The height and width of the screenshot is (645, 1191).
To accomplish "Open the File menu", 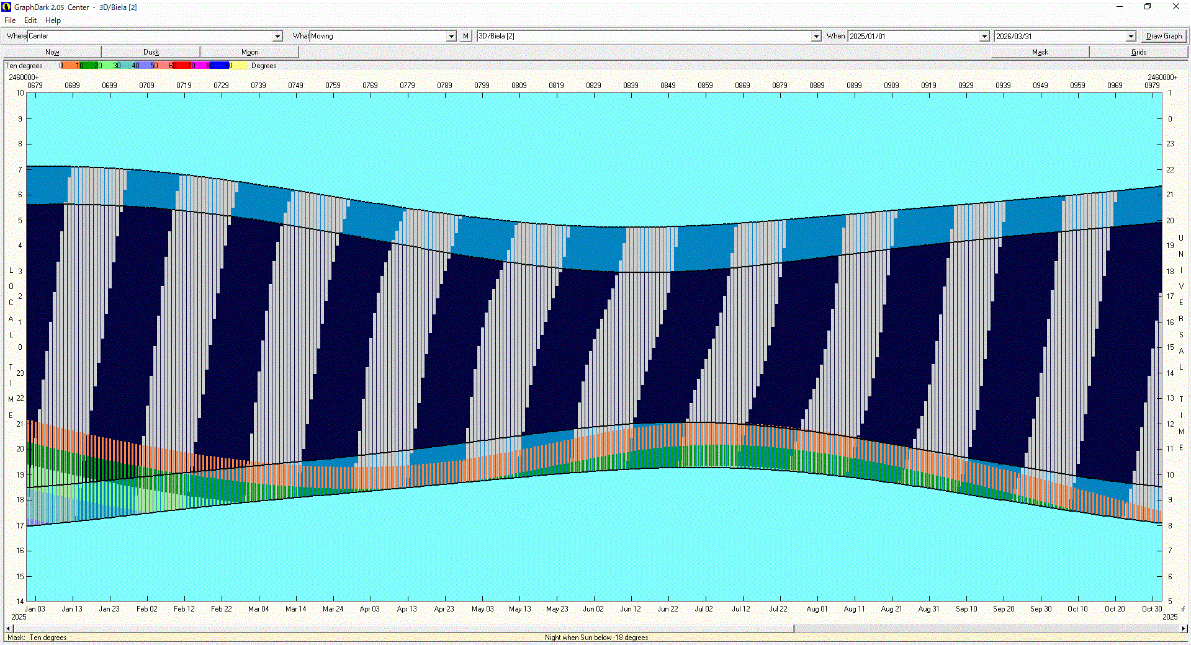I will [x=10, y=20].
